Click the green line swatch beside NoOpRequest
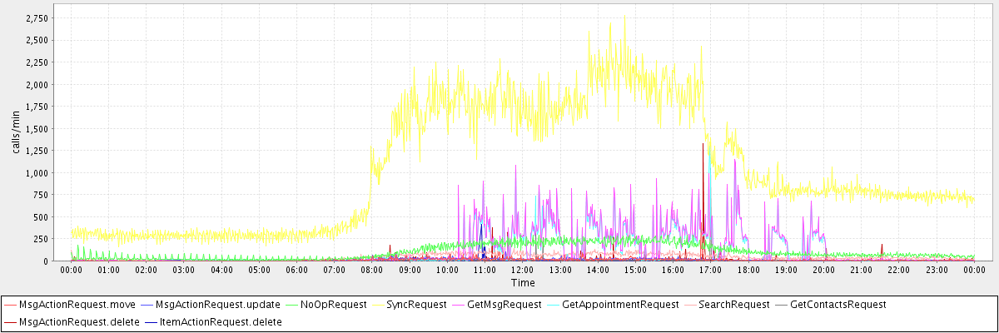Viewport: 999px width, 333px height. [x=294, y=305]
